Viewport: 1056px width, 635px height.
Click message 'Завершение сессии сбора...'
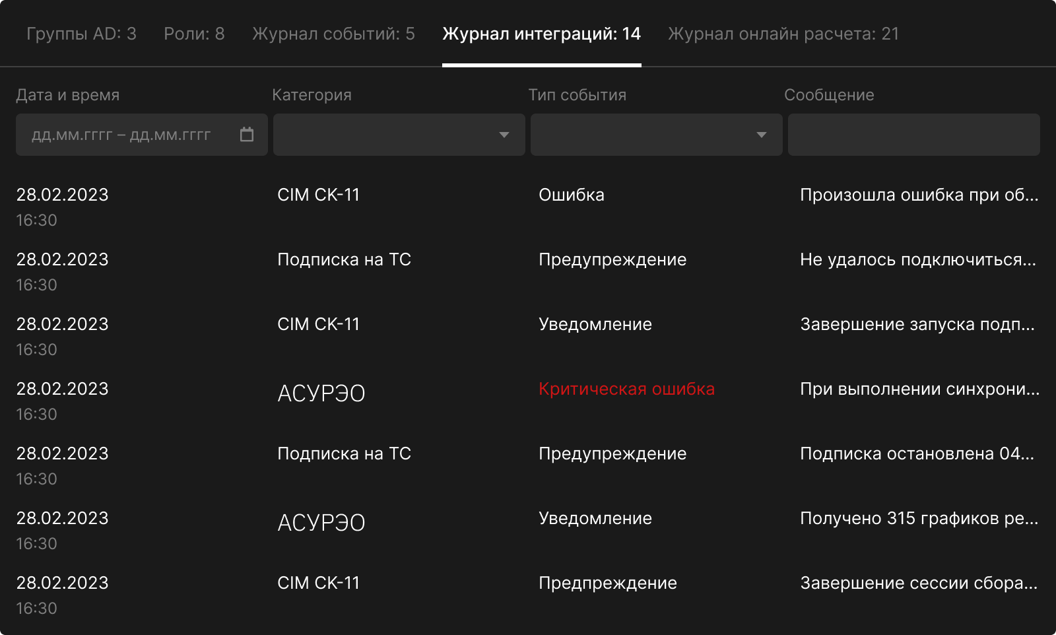918,583
